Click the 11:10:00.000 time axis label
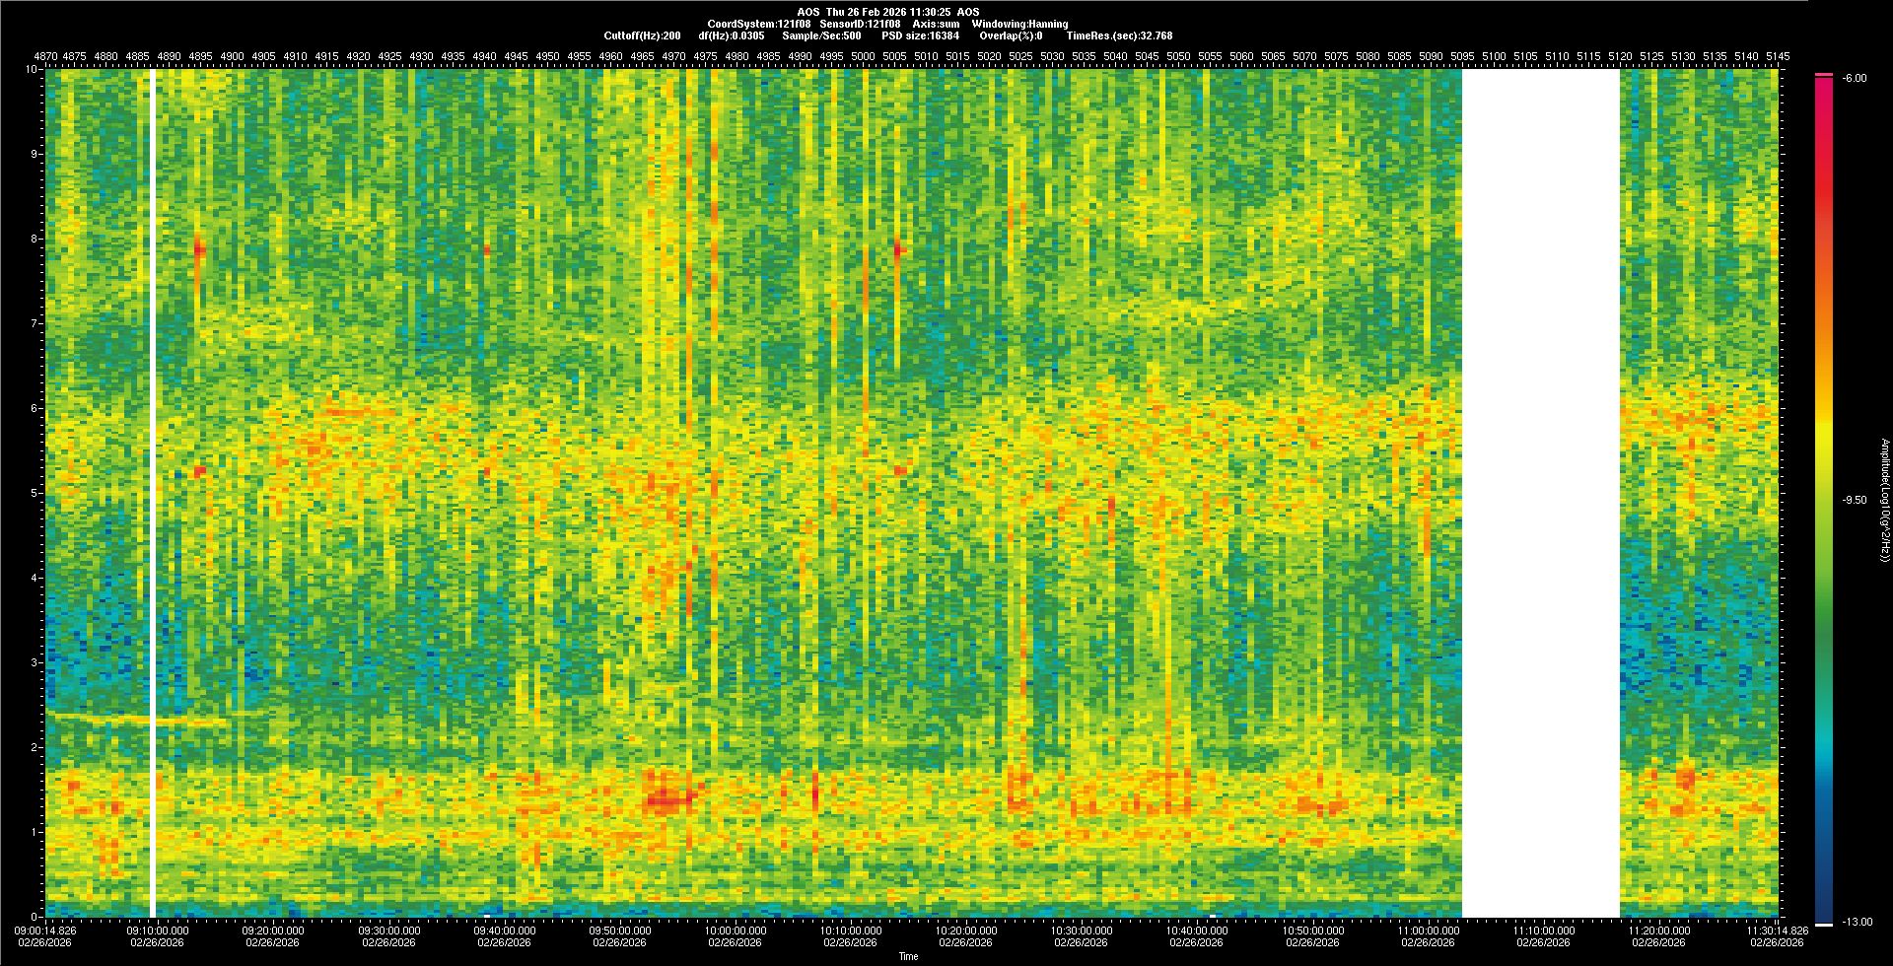Image resolution: width=1893 pixels, height=966 pixels. coord(1544,930)
